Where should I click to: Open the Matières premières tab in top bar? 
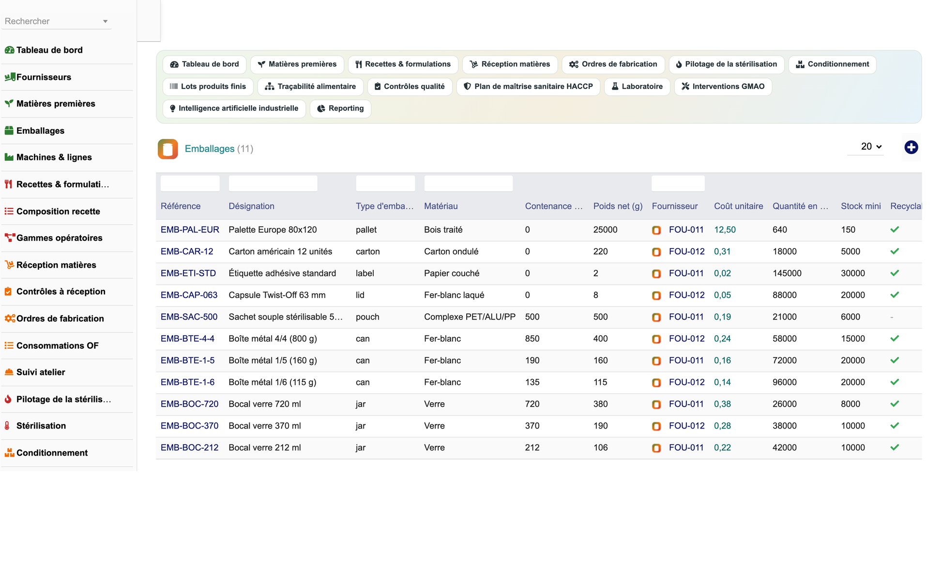(297, 64)
